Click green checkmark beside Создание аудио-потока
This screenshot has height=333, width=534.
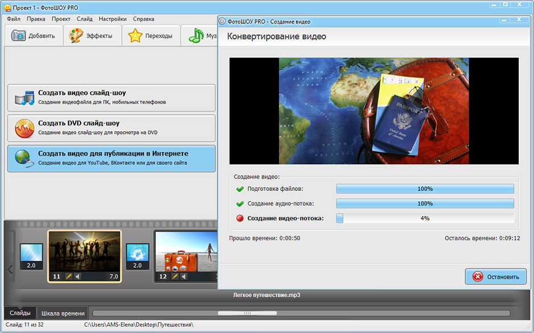coord(240,204)
